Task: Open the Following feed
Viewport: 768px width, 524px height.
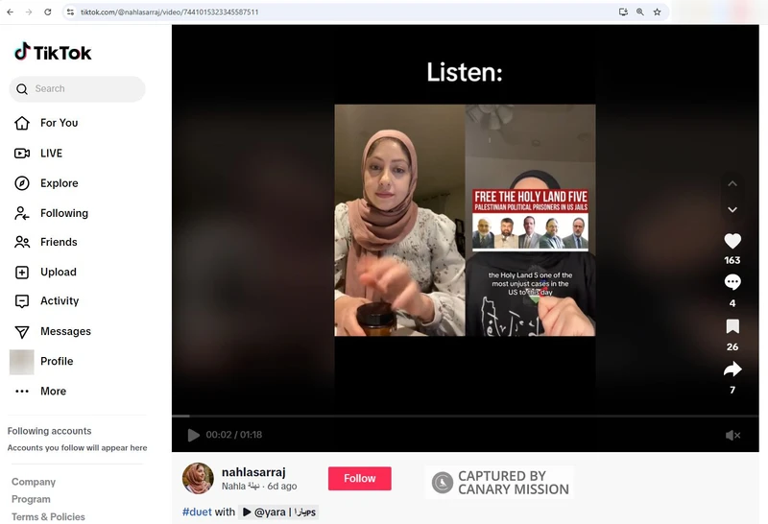Action: pyautogui.click(x=64, y=213)
